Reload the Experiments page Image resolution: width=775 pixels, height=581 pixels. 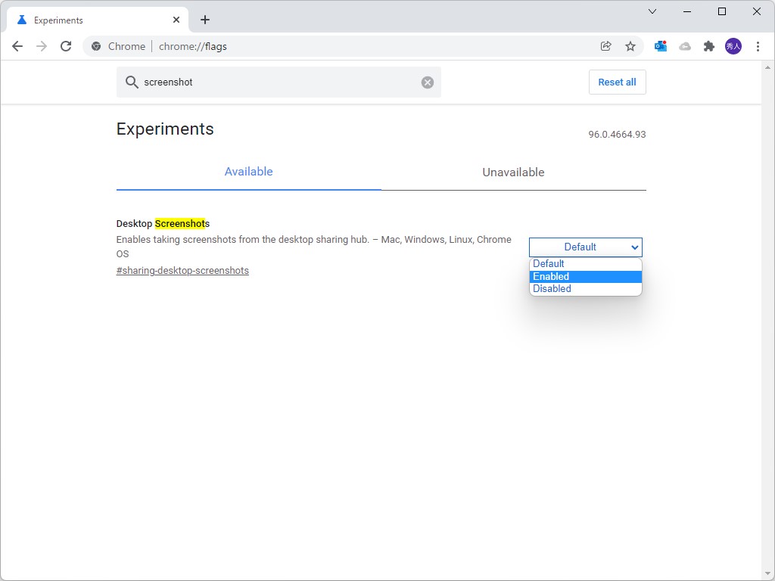tap(66, 46)
